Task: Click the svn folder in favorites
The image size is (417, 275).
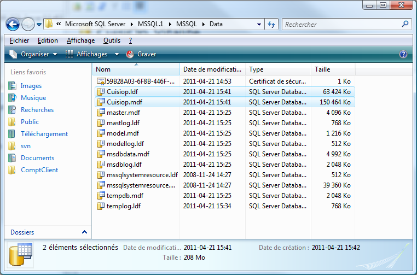Action: [25, 146]
